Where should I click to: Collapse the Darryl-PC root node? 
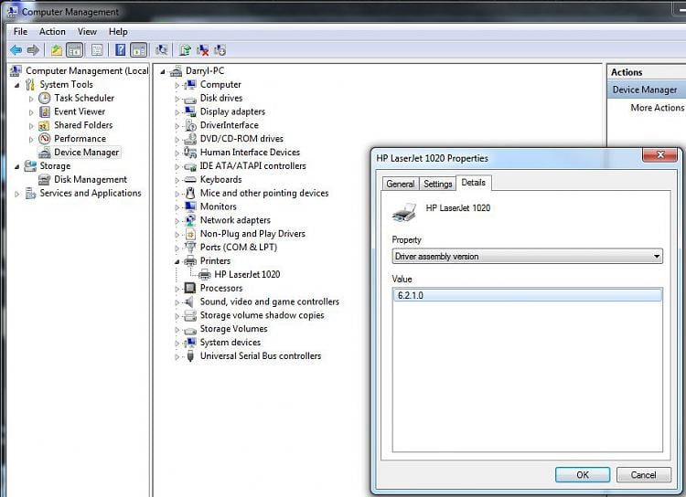[163, 71]
